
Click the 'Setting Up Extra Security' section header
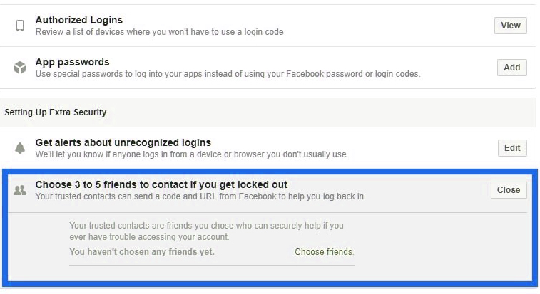[56, 112]
